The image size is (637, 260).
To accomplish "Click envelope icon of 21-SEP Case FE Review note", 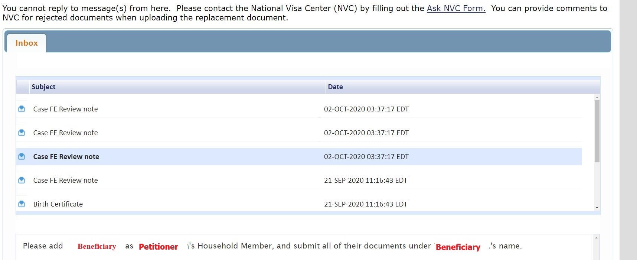I will (x=22, y=180).
